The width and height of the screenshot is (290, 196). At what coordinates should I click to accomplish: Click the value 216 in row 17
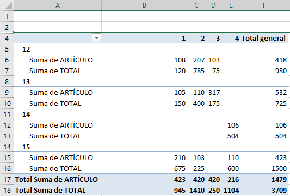[233, 179]
